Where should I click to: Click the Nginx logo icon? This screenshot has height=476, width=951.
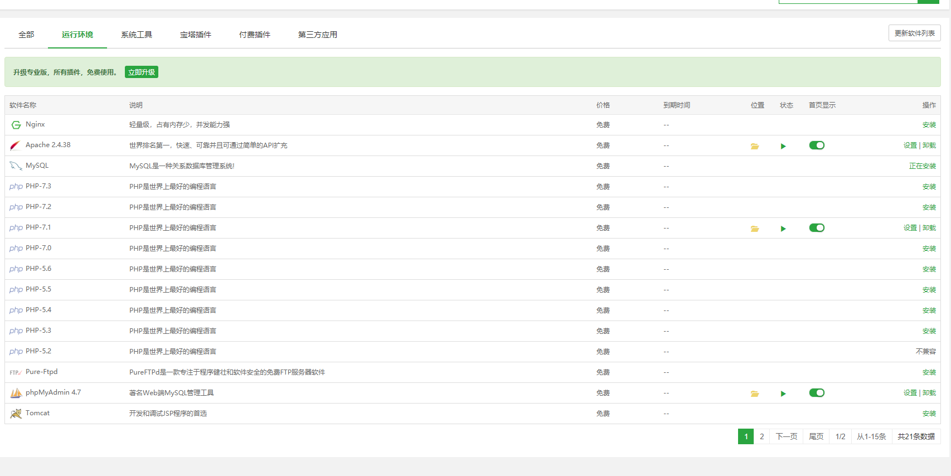click(x=16, y=125)
